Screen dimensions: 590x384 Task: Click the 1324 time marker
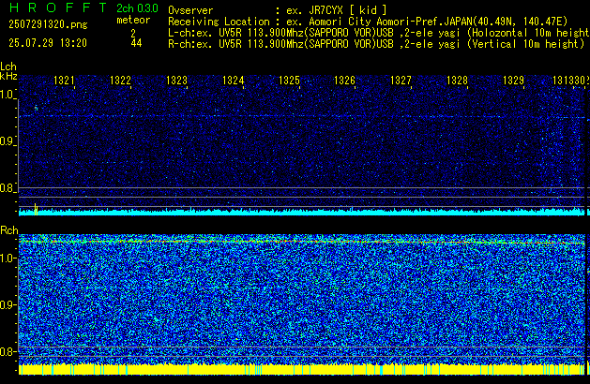(x=233, y=81)
